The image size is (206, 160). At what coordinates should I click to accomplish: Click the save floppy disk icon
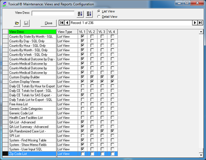26,23
